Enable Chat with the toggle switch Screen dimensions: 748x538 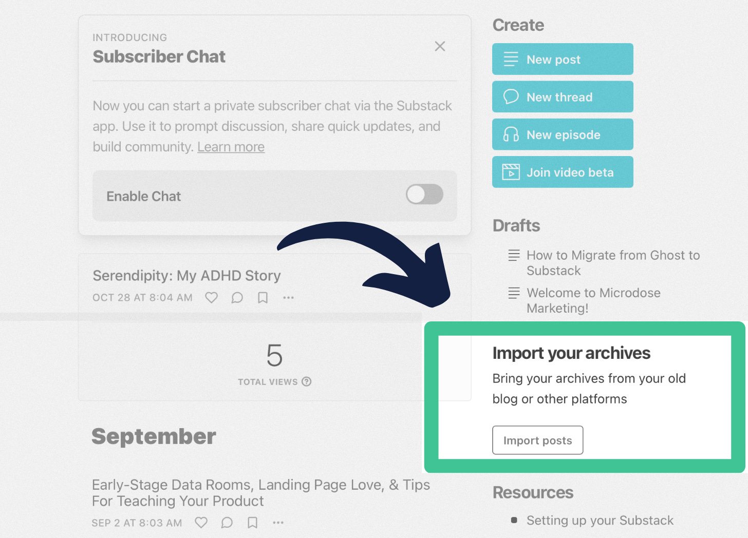click(424, 195)
